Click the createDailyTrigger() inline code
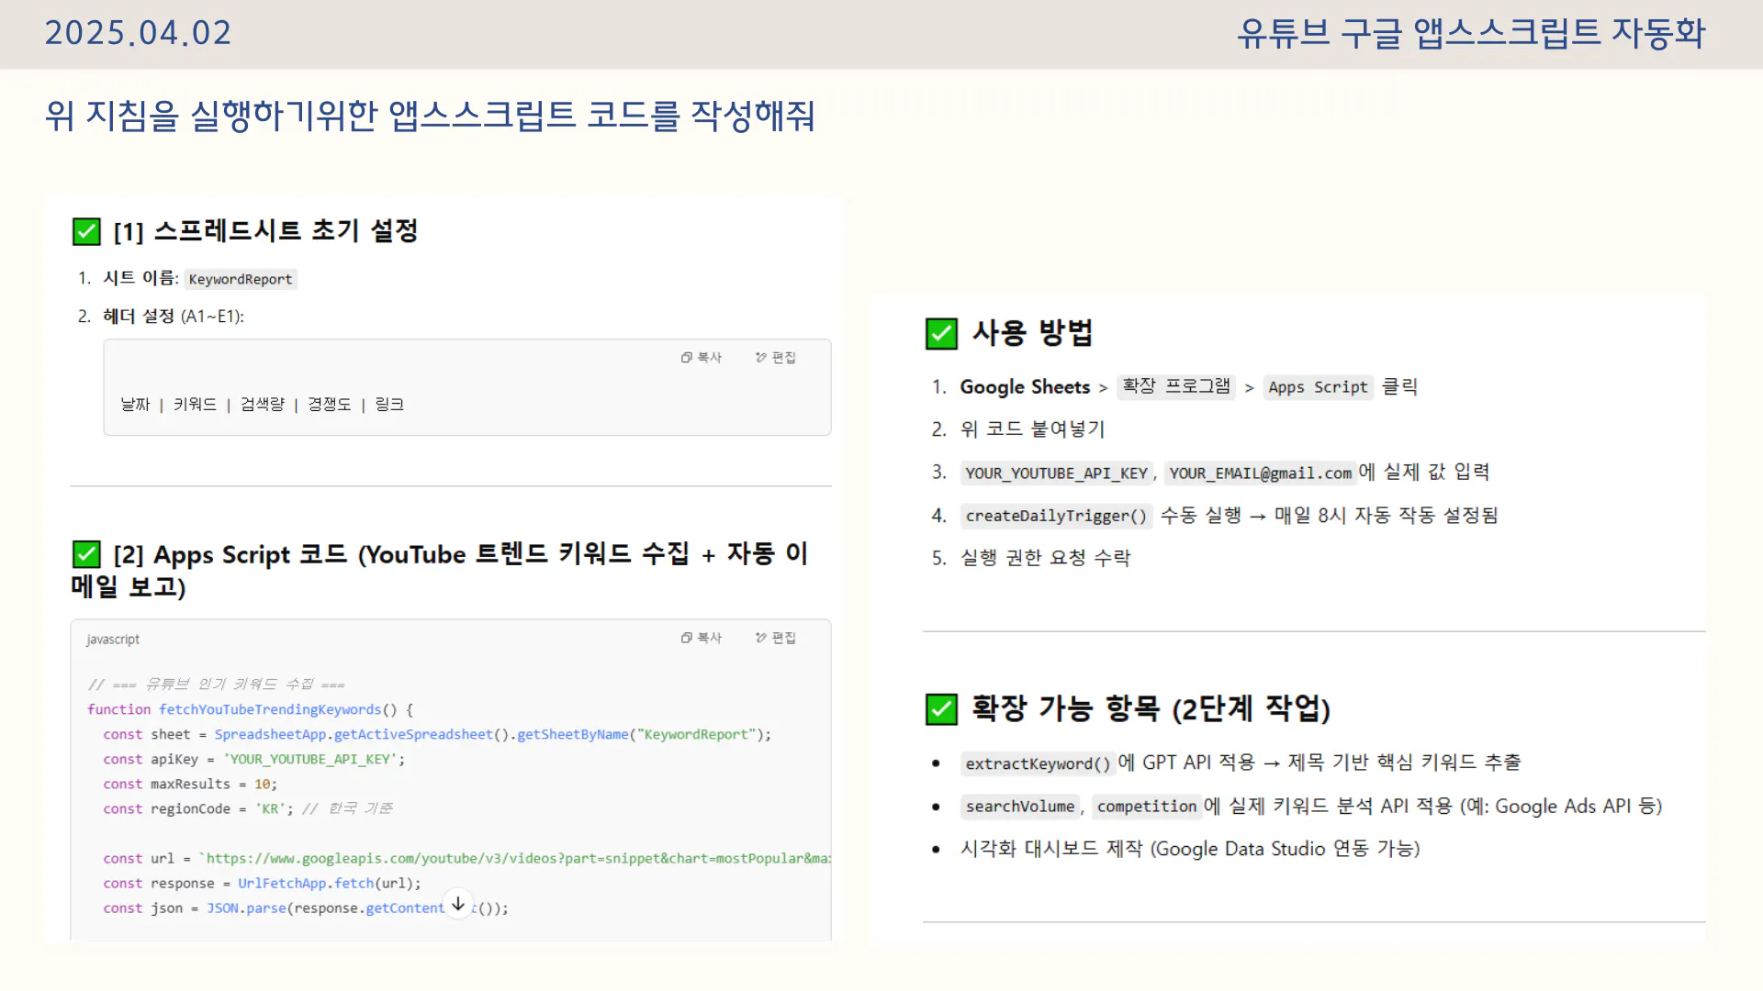 pos(1056,516)
